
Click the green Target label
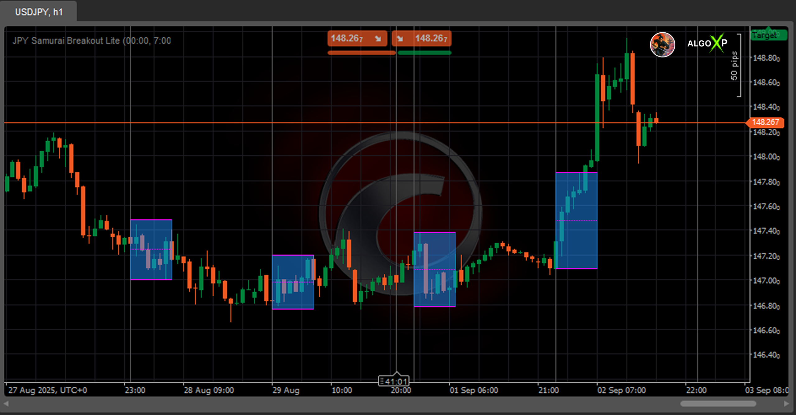pyautogui.click(x=768, y=35)
